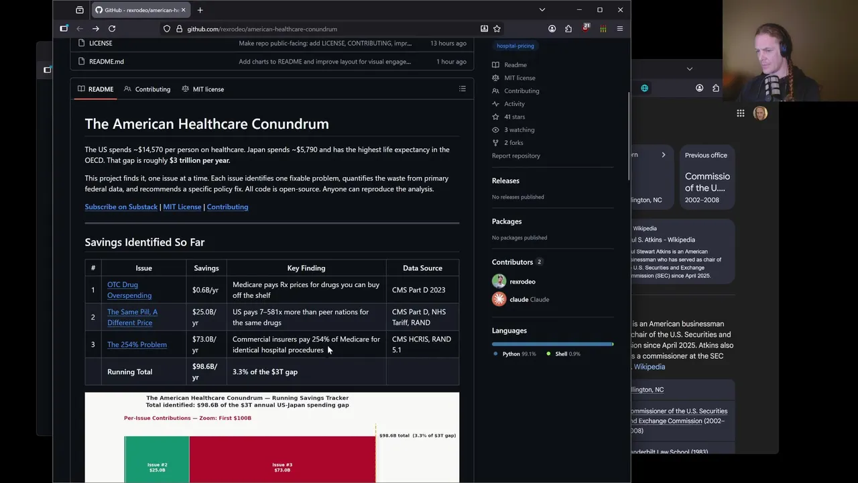Open the Activity sidebar link
This screenshot has height=483, width=858.
[508, 104]
